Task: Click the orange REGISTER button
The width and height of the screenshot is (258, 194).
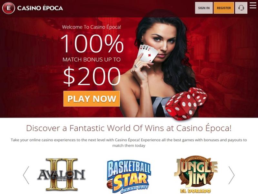Action: pos(224,8)
